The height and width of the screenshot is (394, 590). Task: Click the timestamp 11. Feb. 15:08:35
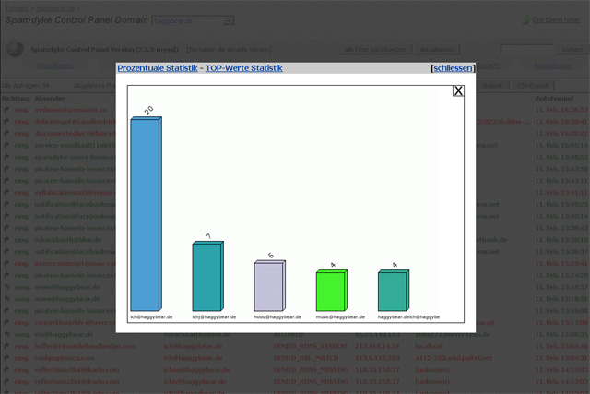[x=561, y=334]
